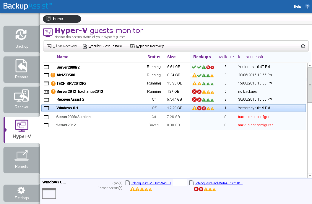The image size is (312, 204).
Task: Click the warning badge for Server2012_Exchange2013
Action: coord(53,92)
